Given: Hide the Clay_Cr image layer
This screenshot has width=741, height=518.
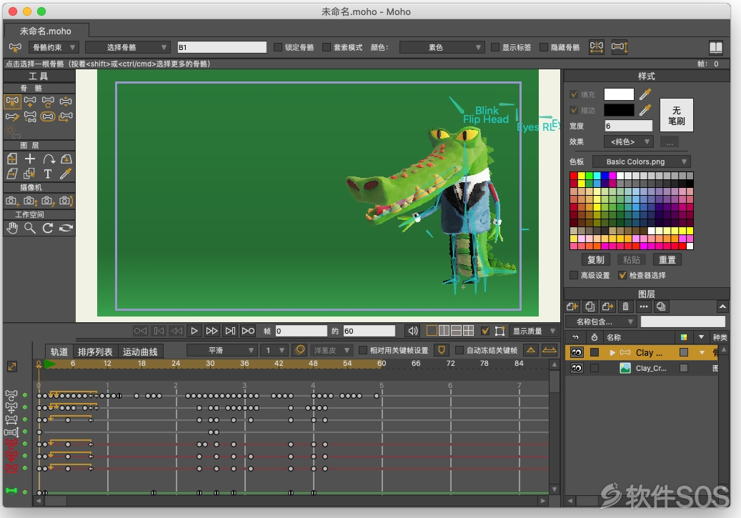Looking at the screenshot, I should [577, 368].
